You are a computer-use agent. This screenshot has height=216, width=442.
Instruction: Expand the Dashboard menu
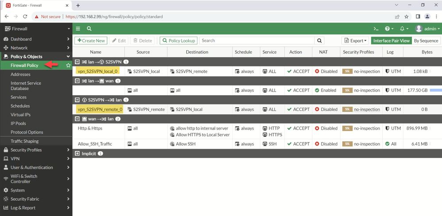36,39
